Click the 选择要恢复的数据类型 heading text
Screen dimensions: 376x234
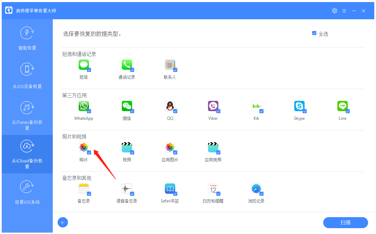[x=92, y=34]
